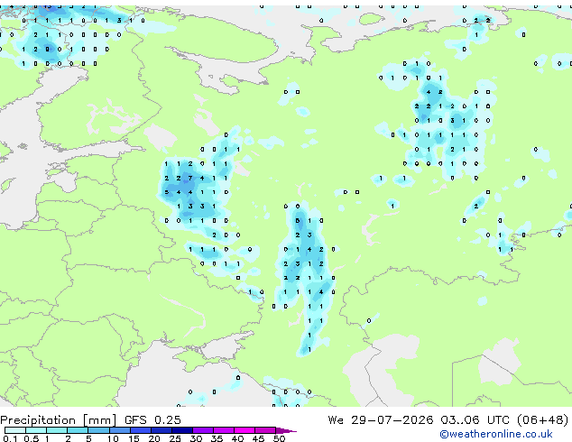Click the "03..06 UTC" time text

[x=475, y=420]
